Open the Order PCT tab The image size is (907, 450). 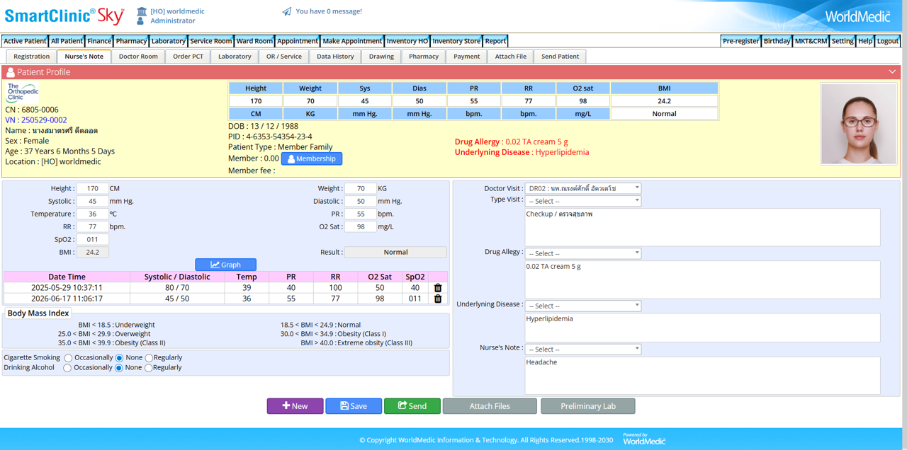coord(188,57)
